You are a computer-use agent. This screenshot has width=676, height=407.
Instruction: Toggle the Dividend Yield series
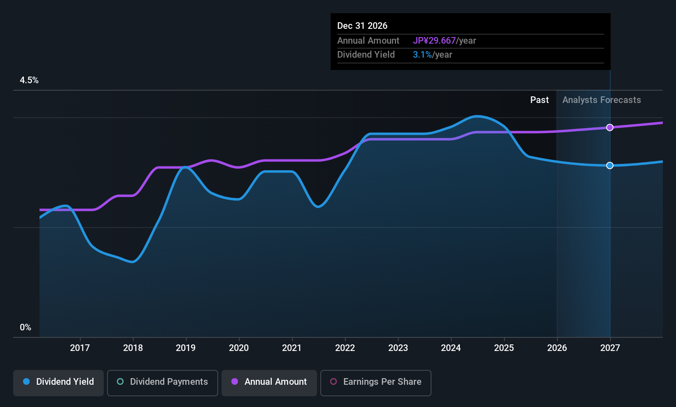click(58, 383)
